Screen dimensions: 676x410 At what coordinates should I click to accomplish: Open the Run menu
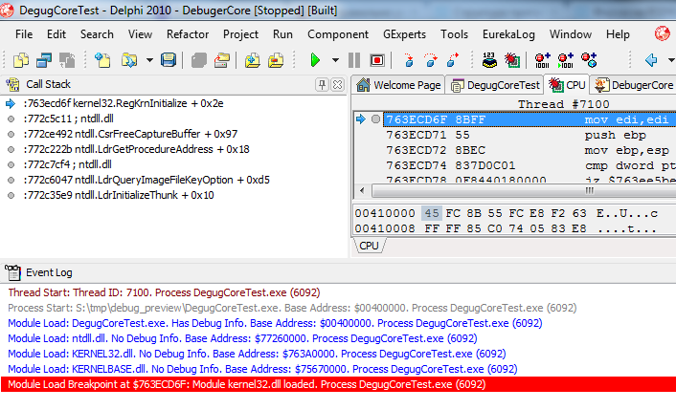tap(282, 34)
